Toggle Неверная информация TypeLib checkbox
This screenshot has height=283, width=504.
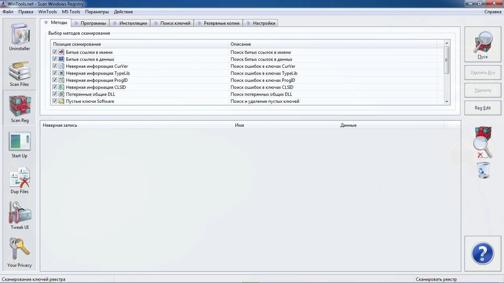[55, 73]
